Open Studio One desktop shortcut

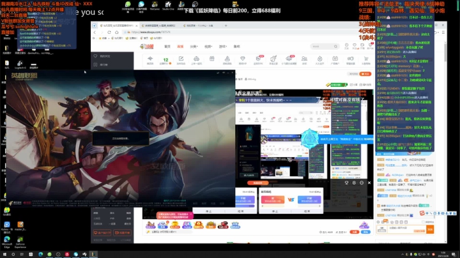pyautogui.click(x=168, y=6)
